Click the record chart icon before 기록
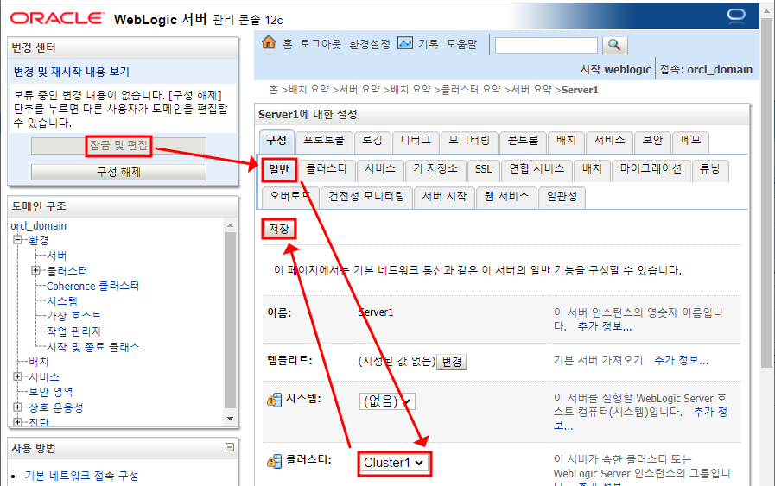The width and height of the screenshot is (775, 486). [405, 43]
